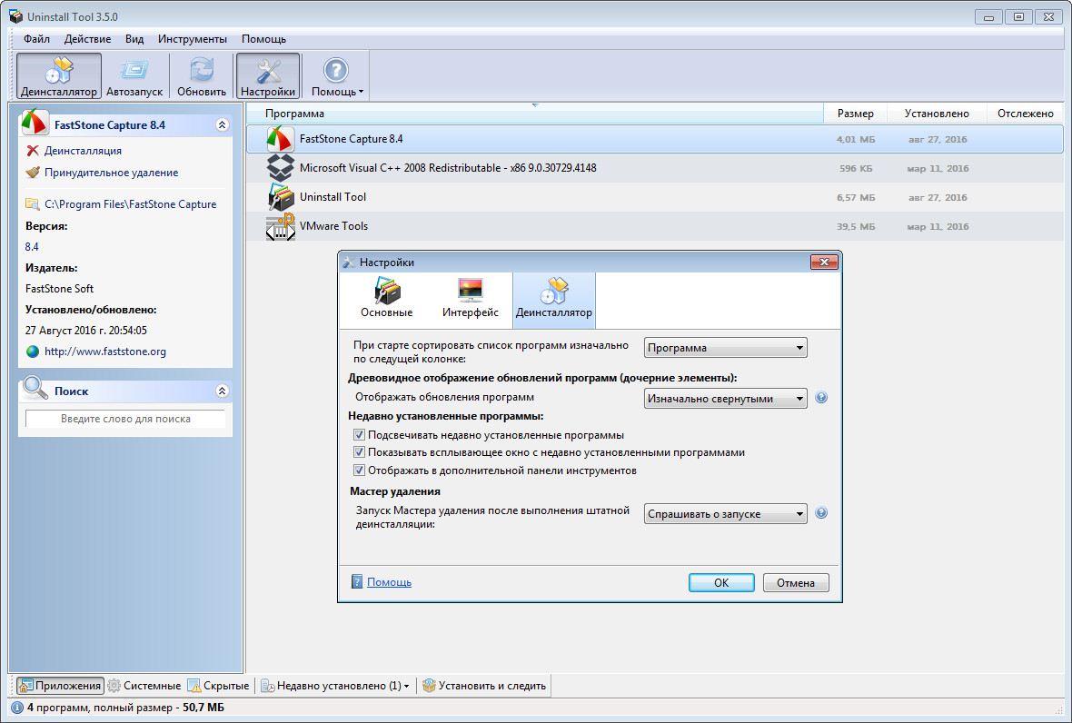Click the Обновить refresh icon
The image size is (1072, 723).
click(202, 76)
